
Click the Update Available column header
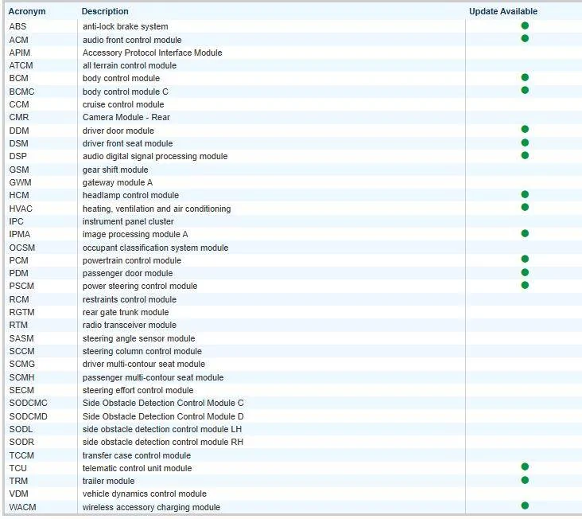click(503, 11)
